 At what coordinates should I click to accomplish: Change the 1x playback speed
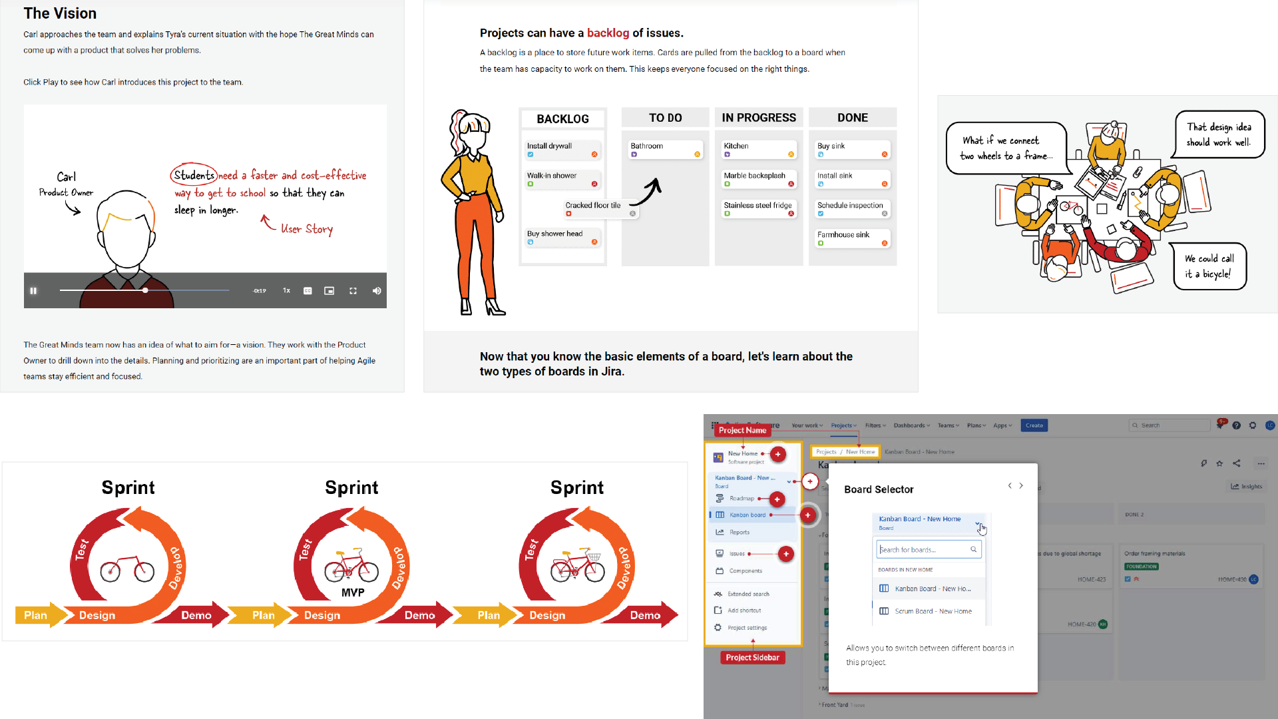(286, 291)
